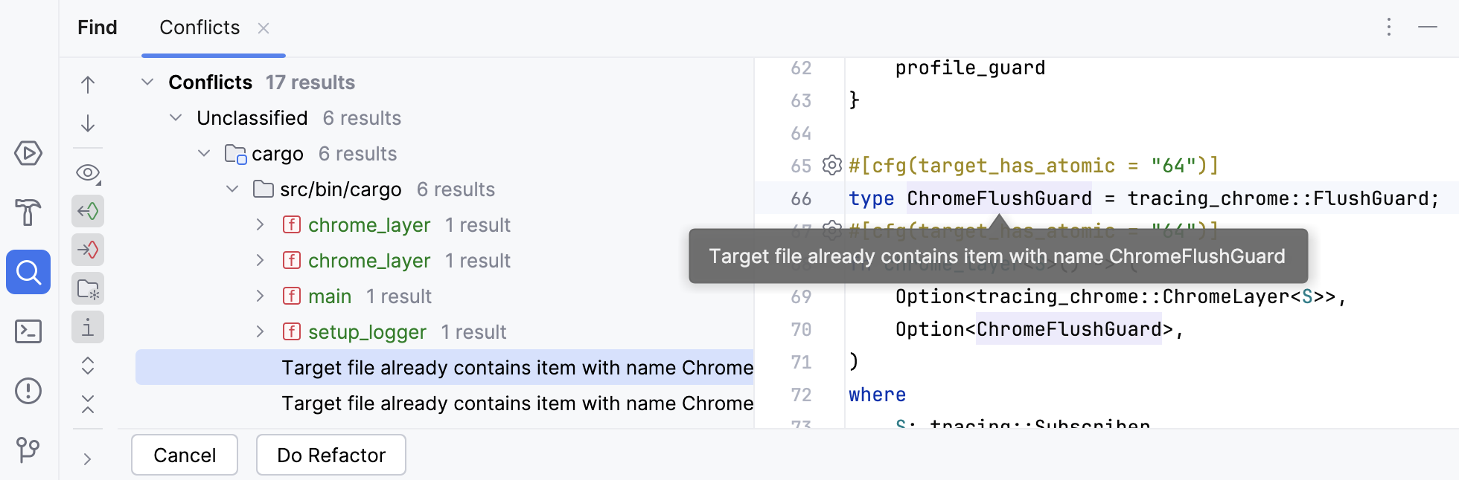Jump to previous occurrence with up arrow
The height and width of the screenshot is (480, 1459).
(88, 85)
